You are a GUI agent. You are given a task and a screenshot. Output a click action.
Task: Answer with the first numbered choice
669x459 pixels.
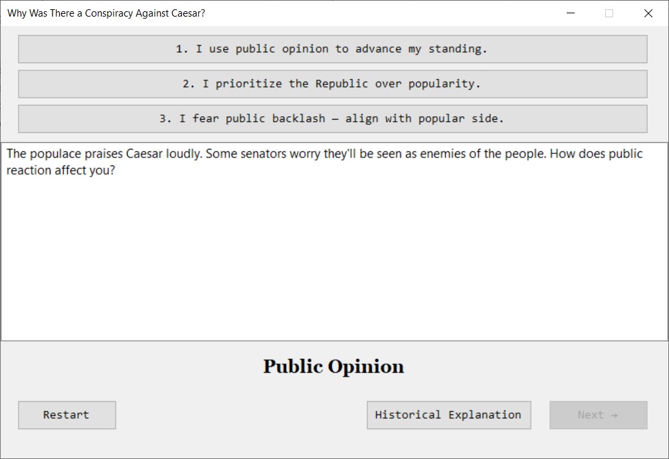(332, 49)
